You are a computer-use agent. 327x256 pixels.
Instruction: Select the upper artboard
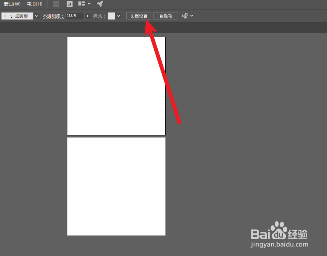pyautogui.click(x=116, y=86)
